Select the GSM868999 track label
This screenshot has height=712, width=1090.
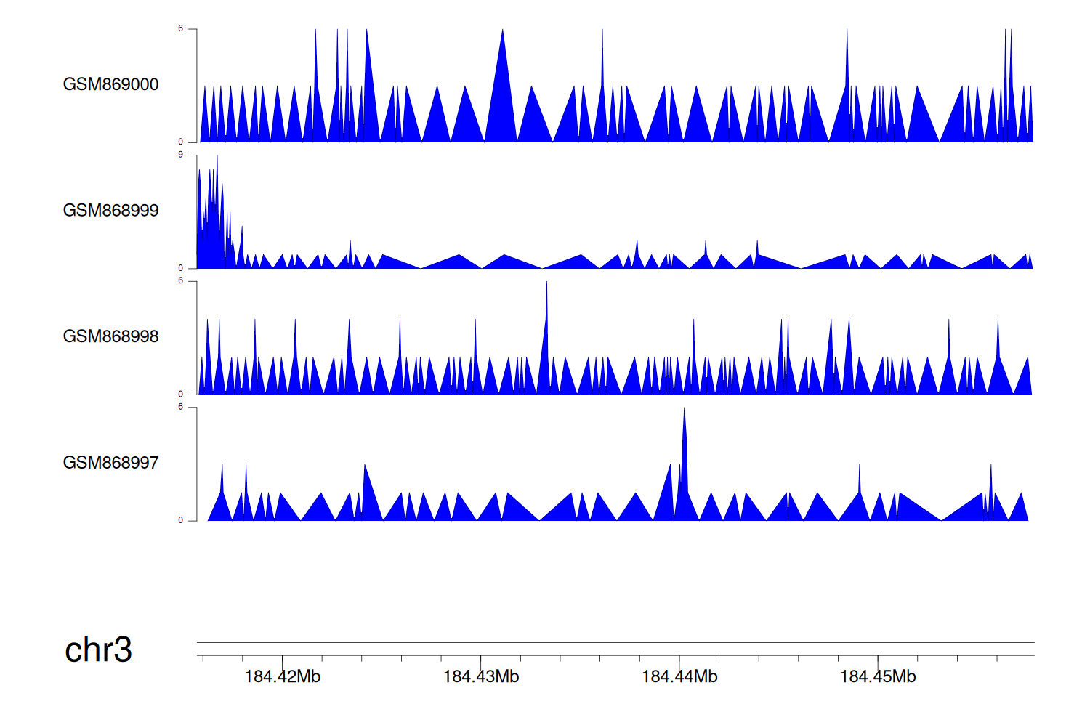point(110,211)
